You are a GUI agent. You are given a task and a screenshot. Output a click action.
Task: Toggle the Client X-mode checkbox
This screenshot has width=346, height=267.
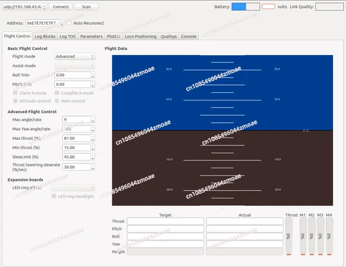15,93
